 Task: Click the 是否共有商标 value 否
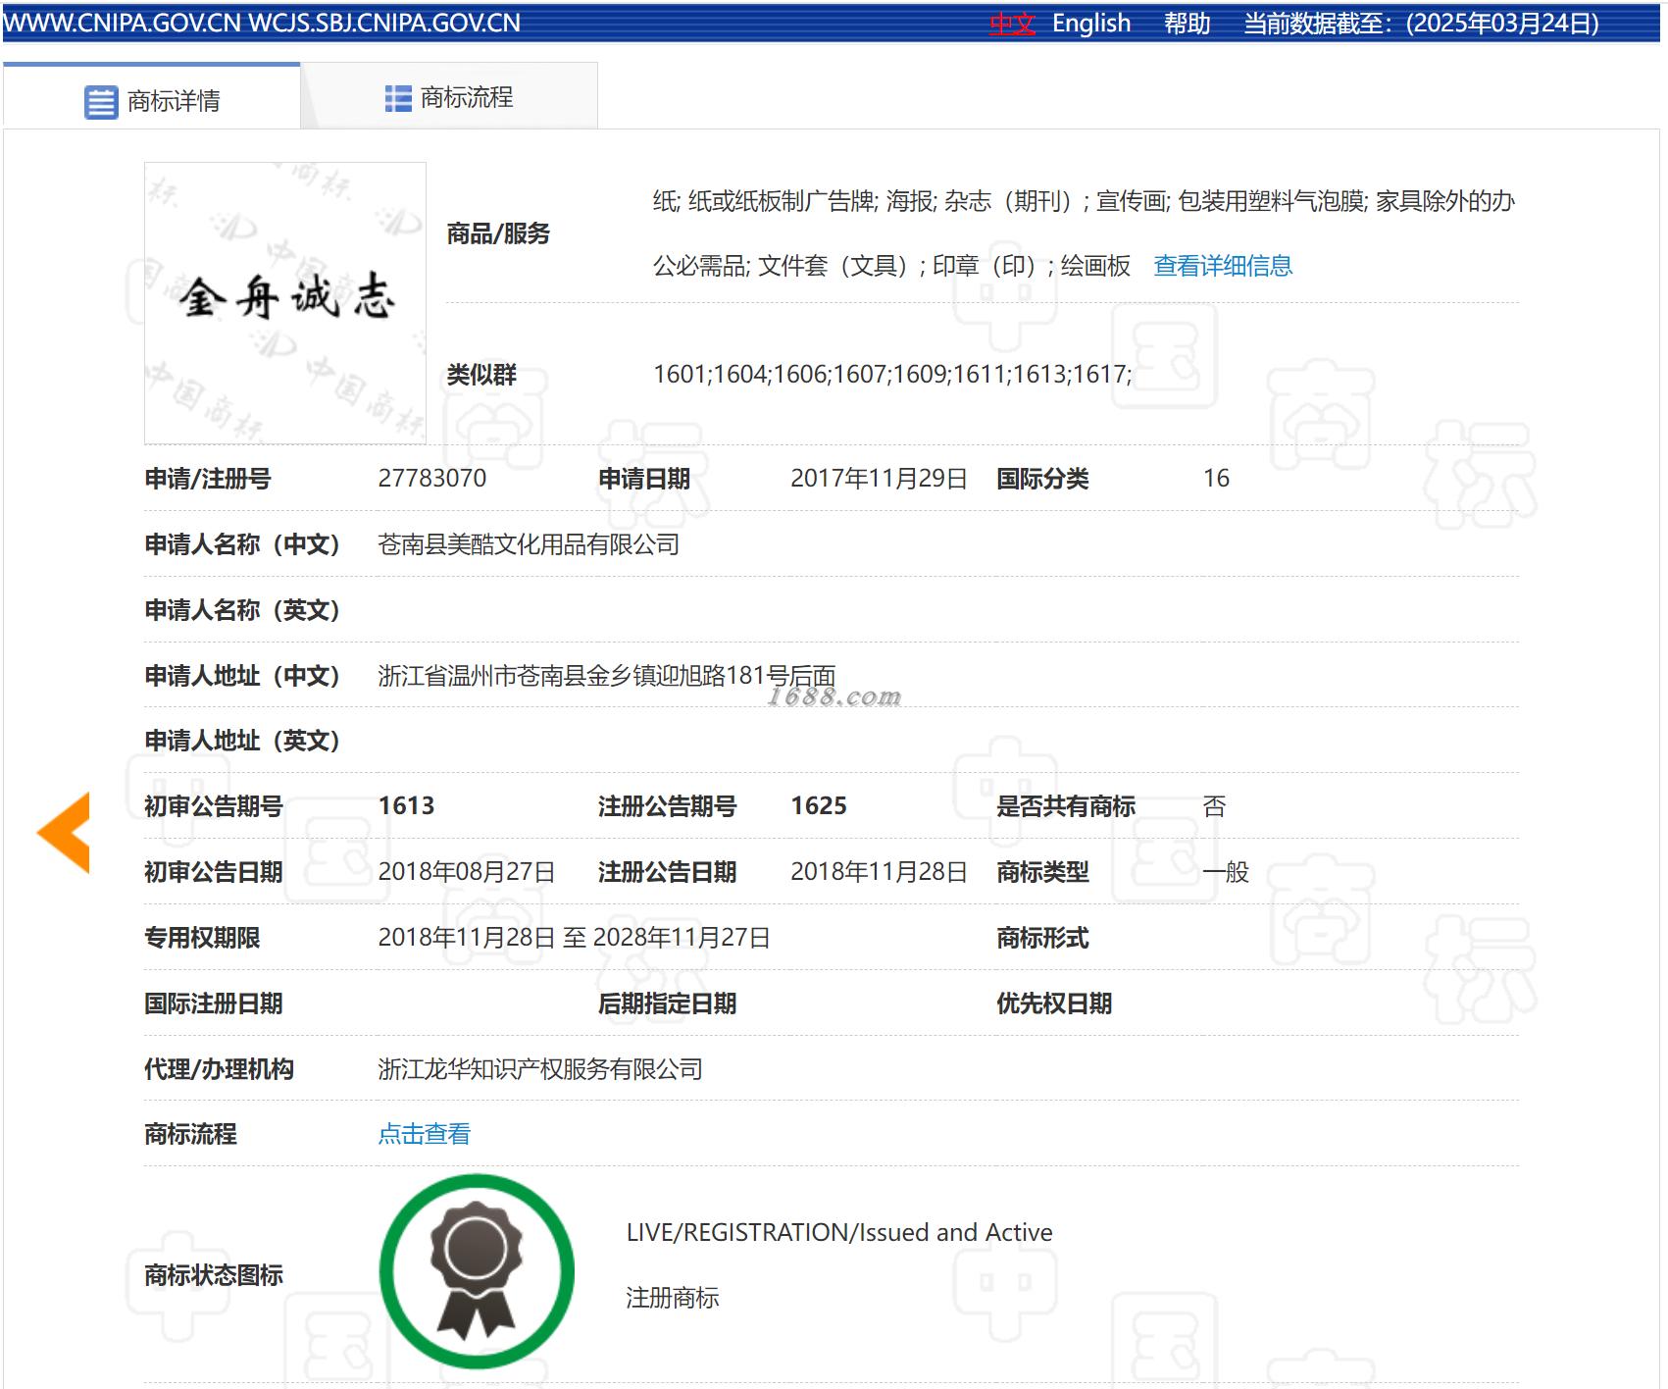(1214, 806)
